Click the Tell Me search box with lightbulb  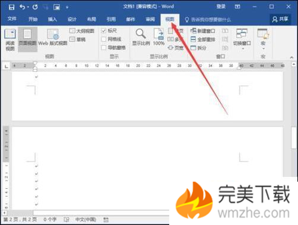tap(208, 20)
